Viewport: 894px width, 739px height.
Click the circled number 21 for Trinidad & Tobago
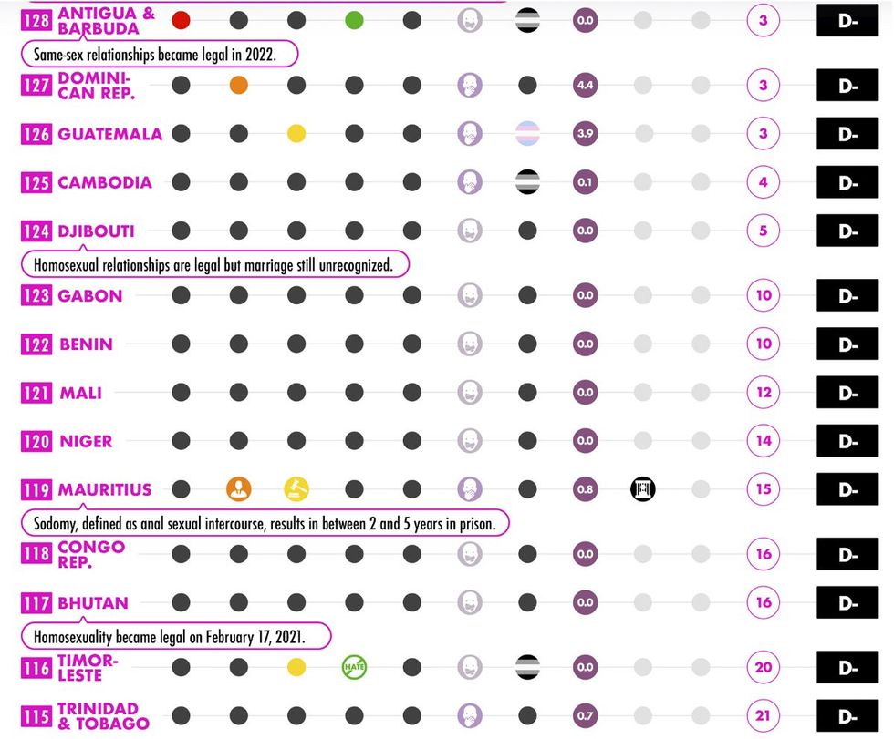click(x=764, y=715)
